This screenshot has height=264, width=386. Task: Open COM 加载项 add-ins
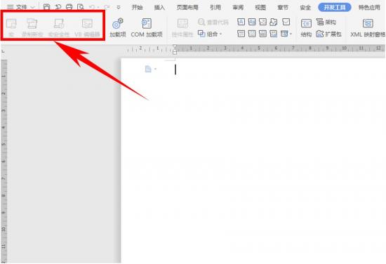click(x=147, y=27)
